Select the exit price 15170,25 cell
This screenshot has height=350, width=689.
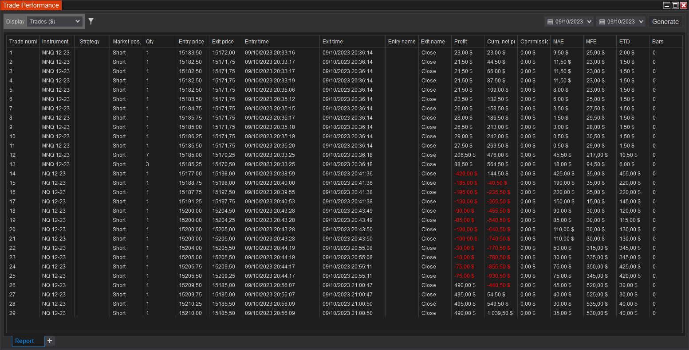click(x=224, y=155)
